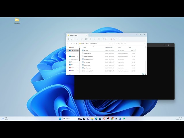Viewport: 184px width, 138px height.
Task: Open Desktop in quick access
Action: coord(72,56)
